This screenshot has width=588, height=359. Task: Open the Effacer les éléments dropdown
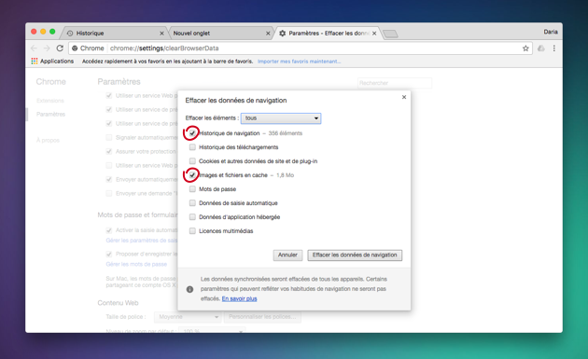pos(281,118)
